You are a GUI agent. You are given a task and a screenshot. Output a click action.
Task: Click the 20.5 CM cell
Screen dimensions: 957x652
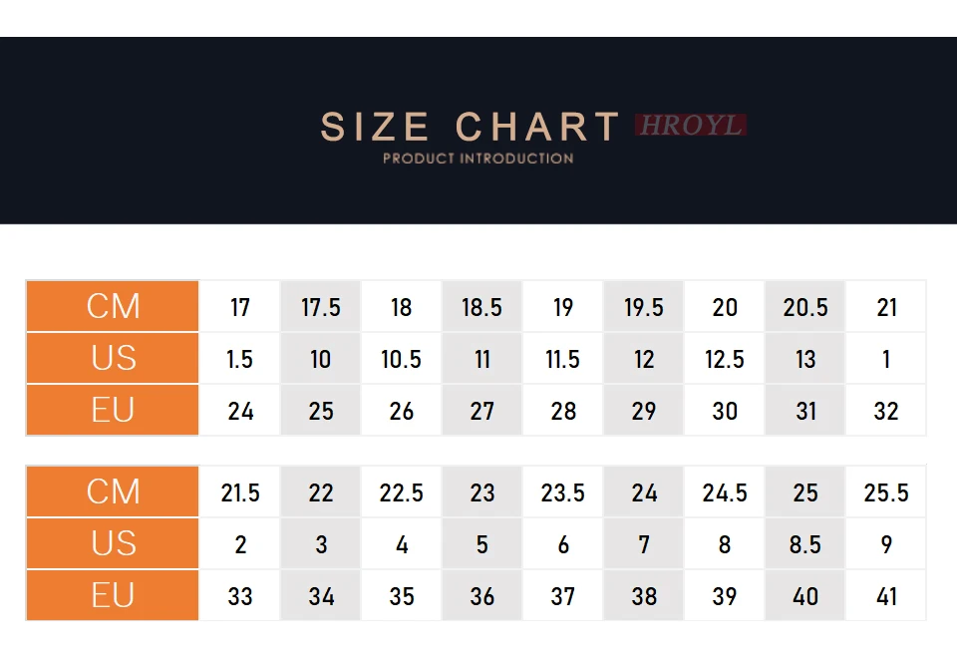(805, 306)
